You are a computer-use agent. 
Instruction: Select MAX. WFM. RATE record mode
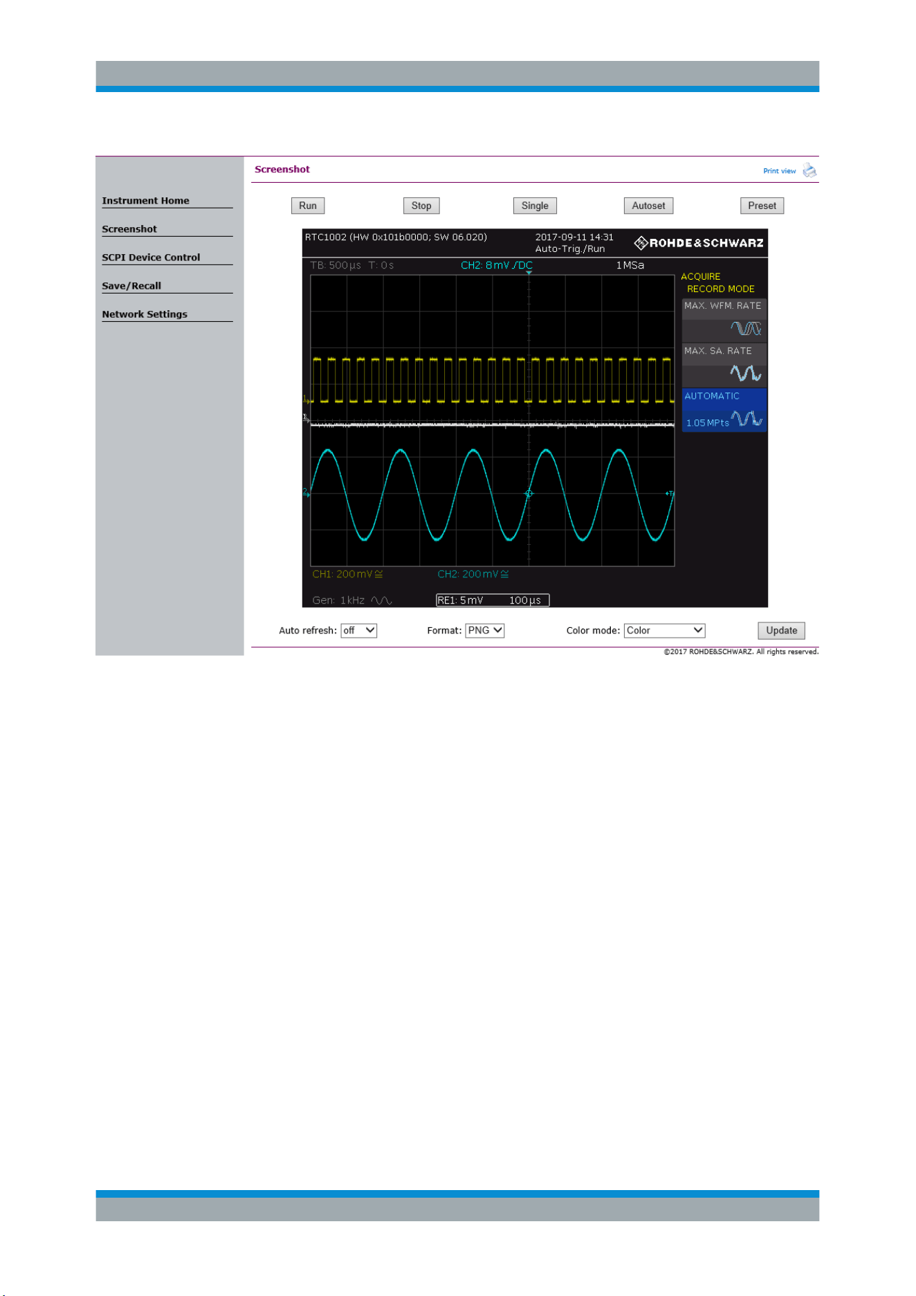coord(724,319)
